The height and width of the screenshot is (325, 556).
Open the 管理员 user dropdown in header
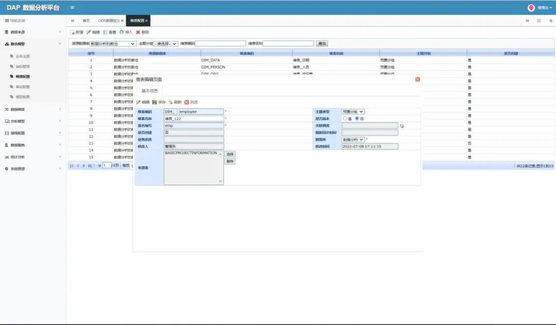pyautogui.click(x=545, y=7)
